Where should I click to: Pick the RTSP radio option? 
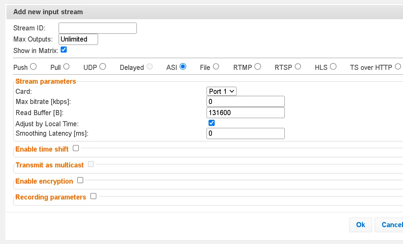point(298,67)
